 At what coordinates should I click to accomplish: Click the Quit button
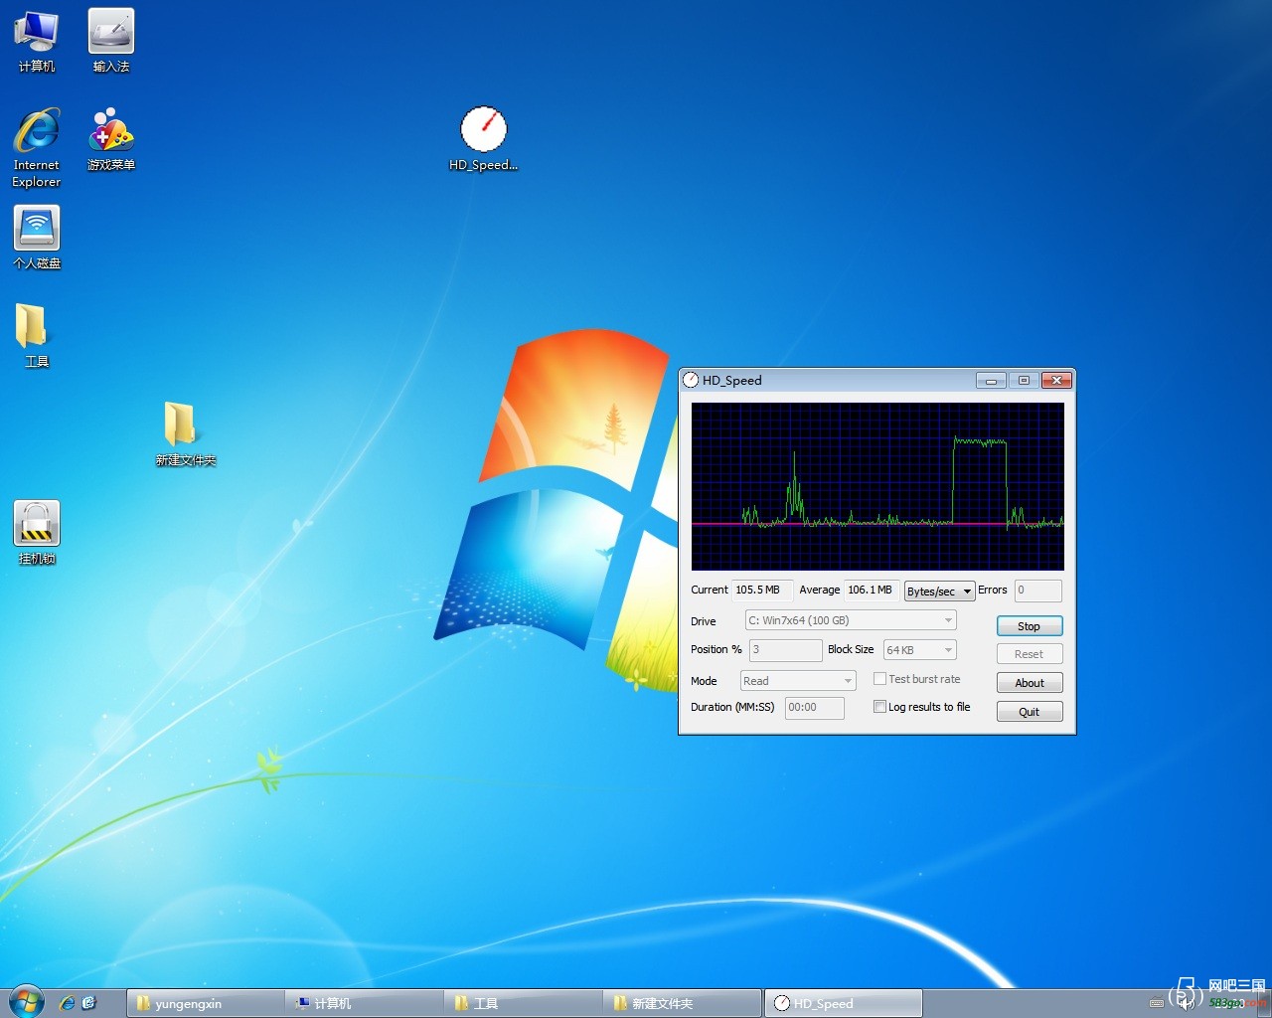coord(1030,712)
